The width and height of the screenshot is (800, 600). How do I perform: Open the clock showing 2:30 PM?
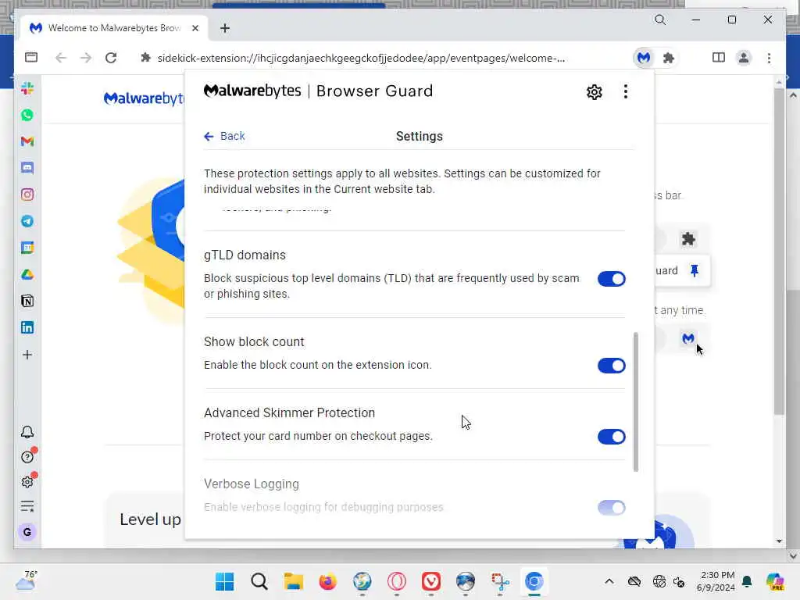(717, 581)
